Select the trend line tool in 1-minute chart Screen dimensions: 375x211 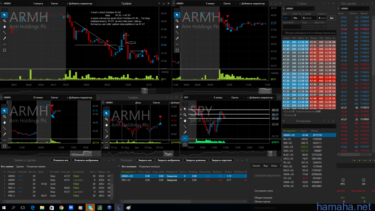[x=4, y=32]
